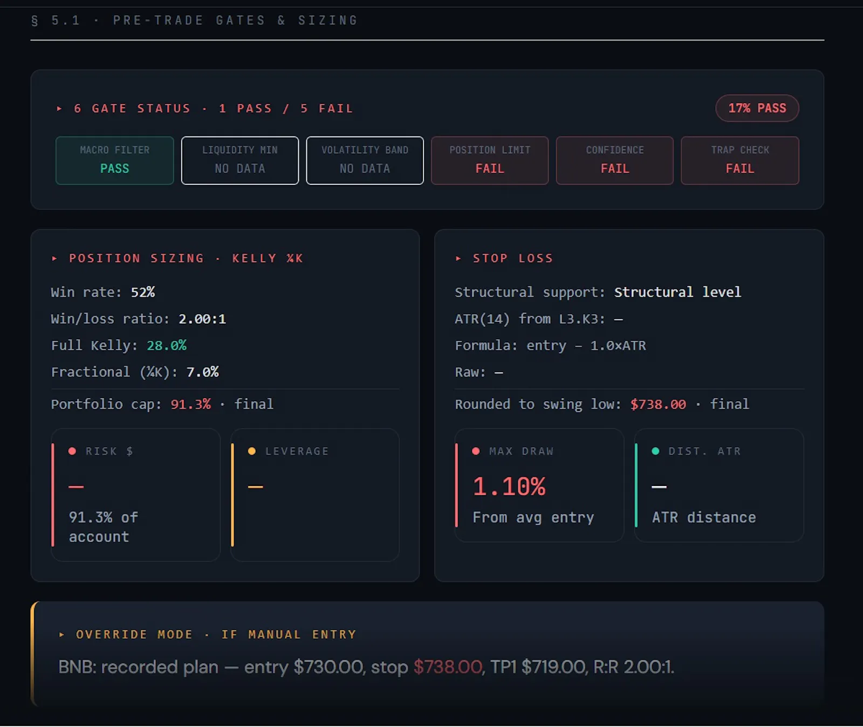This screenshot has width=863, height=727.
Task: Select the 1.10% max draw value
Action: click(509, 486)
